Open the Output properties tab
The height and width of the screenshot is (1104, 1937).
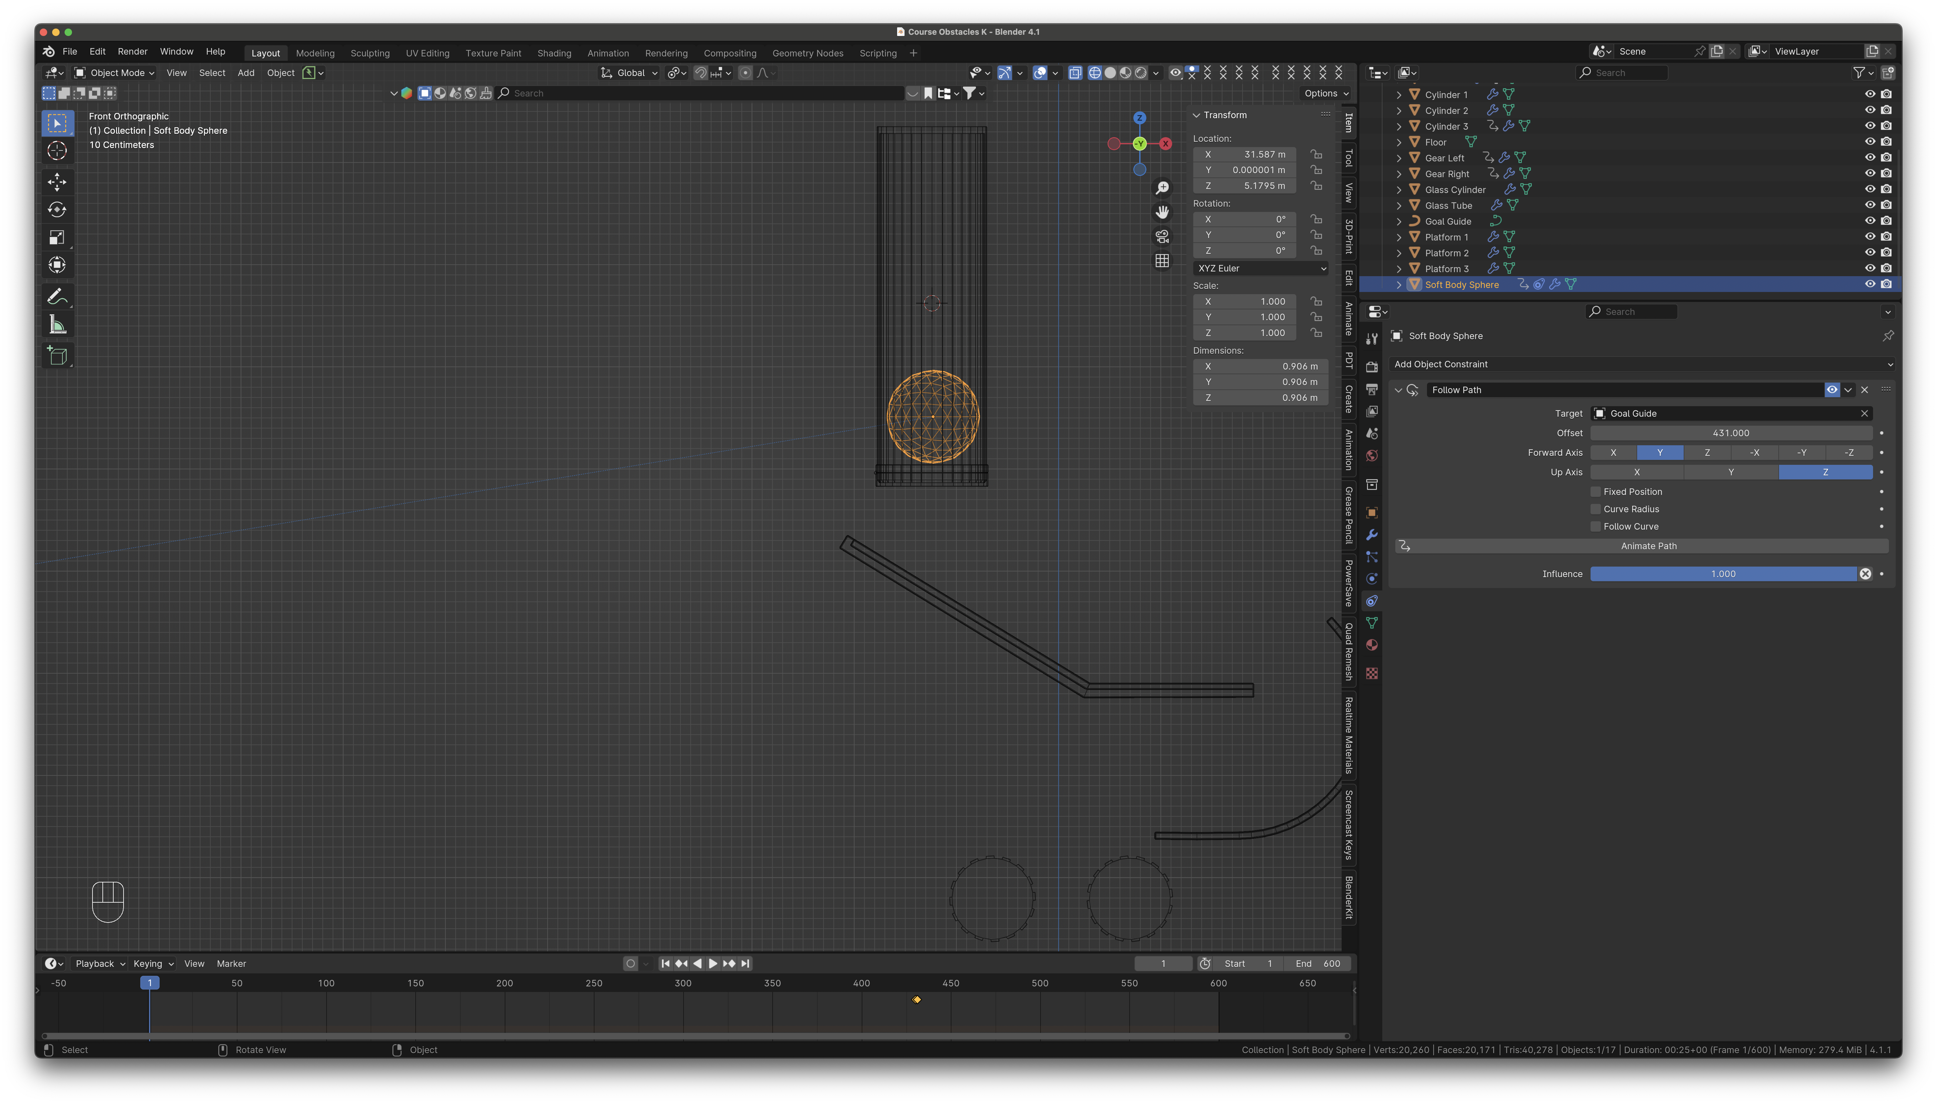(x=1372, y=390)
